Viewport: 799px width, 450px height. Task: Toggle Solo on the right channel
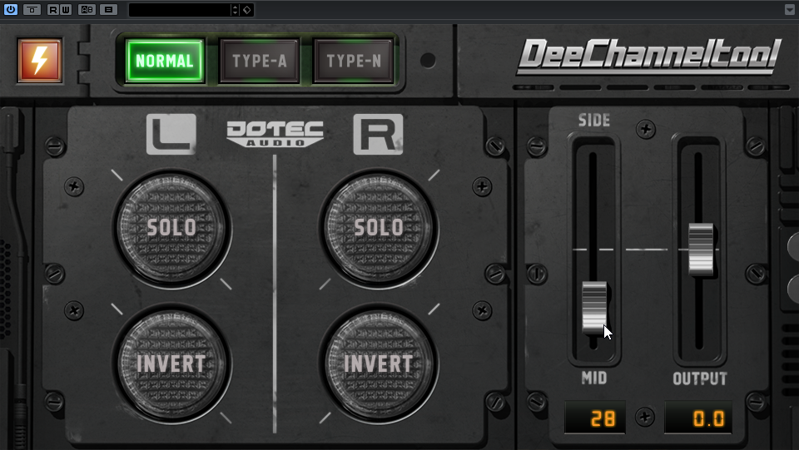click(379, 228)
